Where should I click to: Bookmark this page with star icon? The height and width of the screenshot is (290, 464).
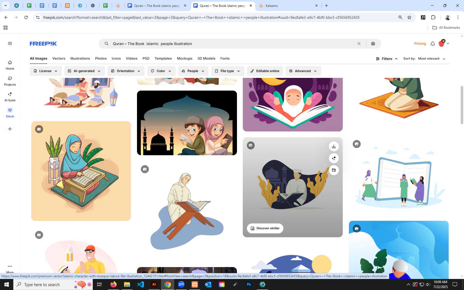(x=409, y=17)
